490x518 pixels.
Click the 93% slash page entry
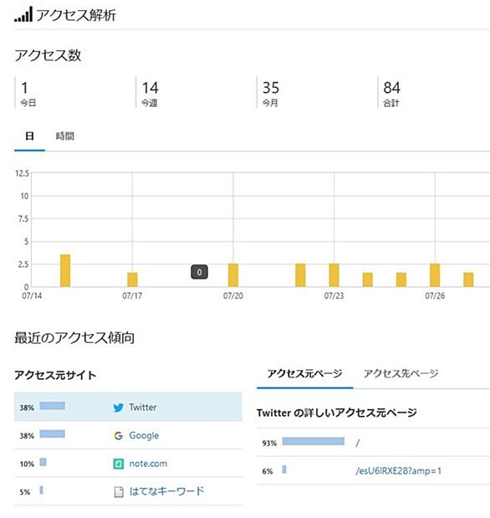click(x=358, y=443)
